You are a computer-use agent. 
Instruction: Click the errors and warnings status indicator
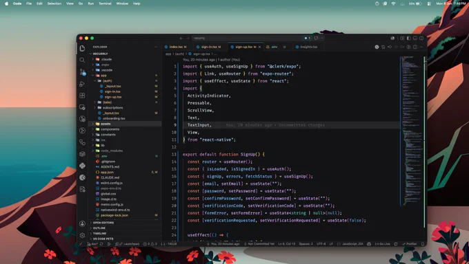coord(150,243)
